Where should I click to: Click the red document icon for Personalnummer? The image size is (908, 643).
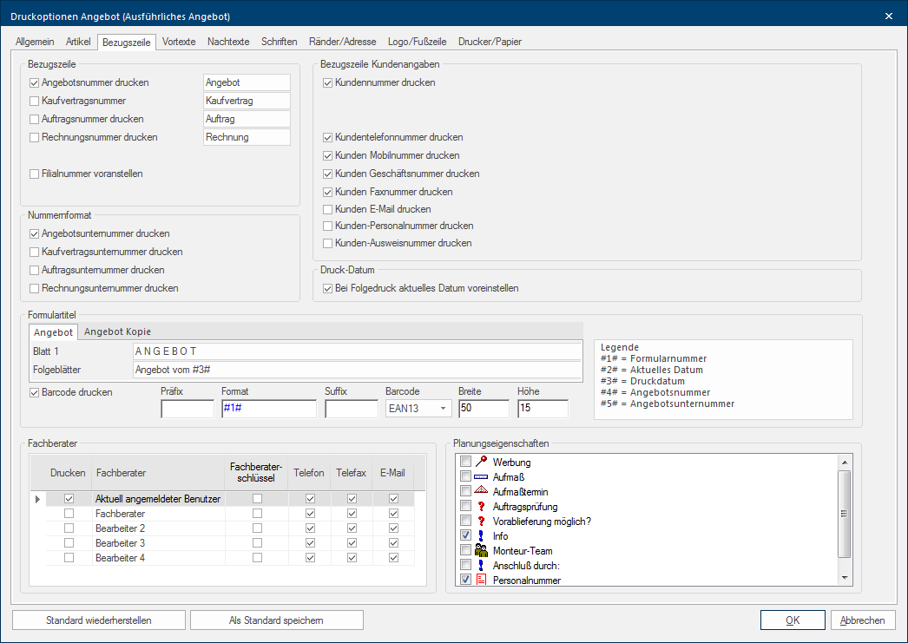[x=481, y=580]
